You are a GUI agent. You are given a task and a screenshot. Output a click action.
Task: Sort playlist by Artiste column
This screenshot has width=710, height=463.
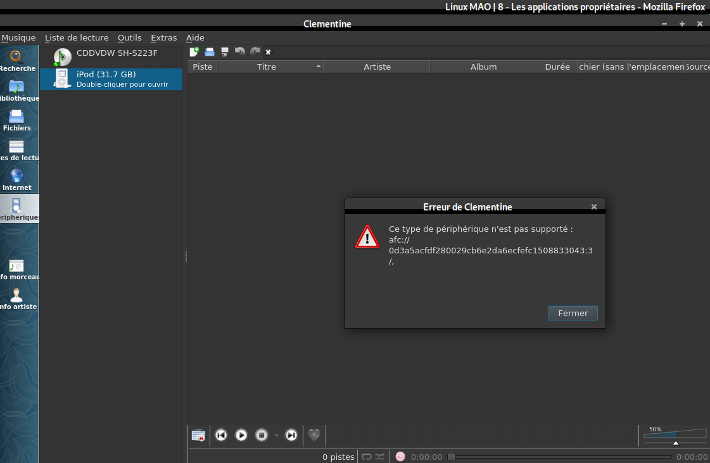[377, 67]
